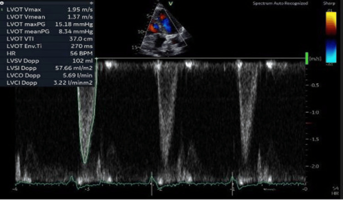The width and height of the screenshot is (343, 200).
Task: Click the 102 ml stroke volume value
Action: pos(82,61)
